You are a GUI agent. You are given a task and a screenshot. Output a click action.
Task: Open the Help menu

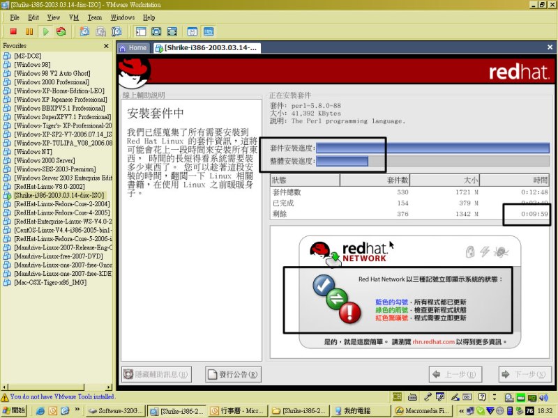click(x=149, y=17)
